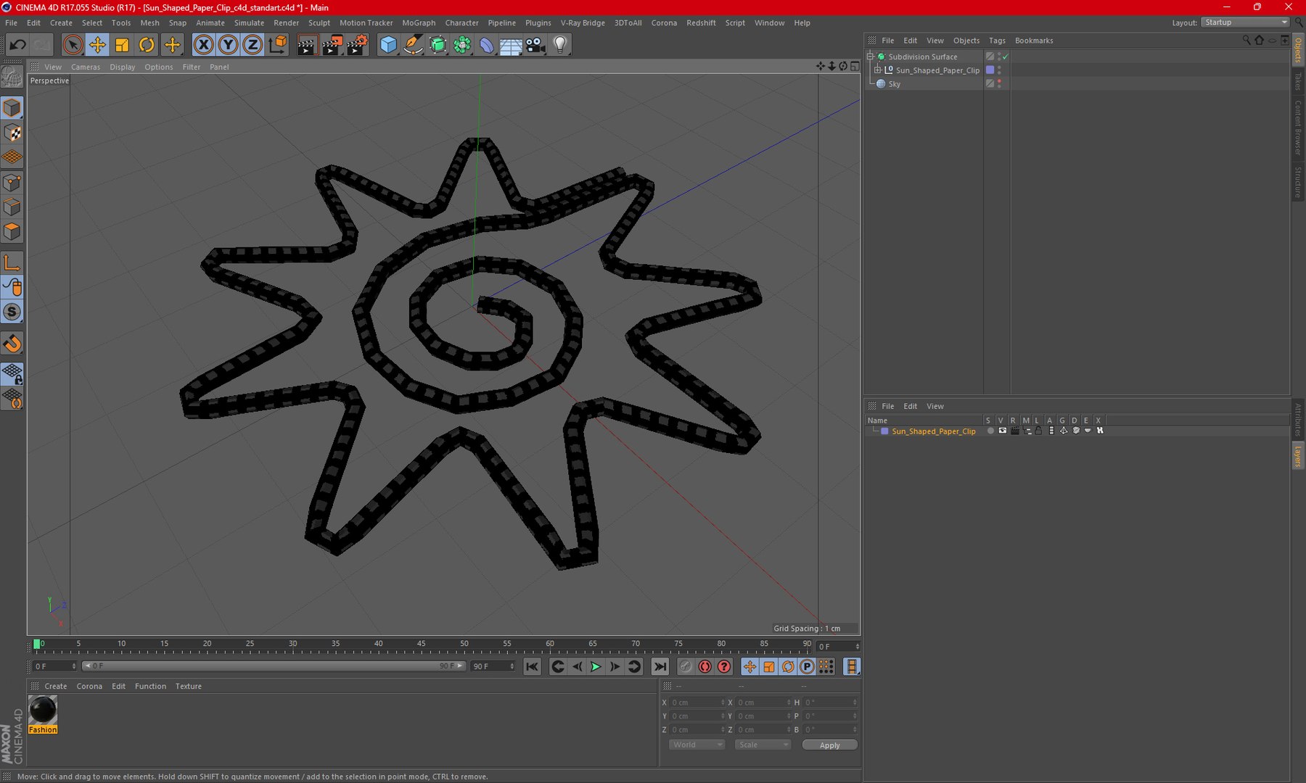Expand the Sun_Shaped_Paper_Clip tree node

(878, 70)
